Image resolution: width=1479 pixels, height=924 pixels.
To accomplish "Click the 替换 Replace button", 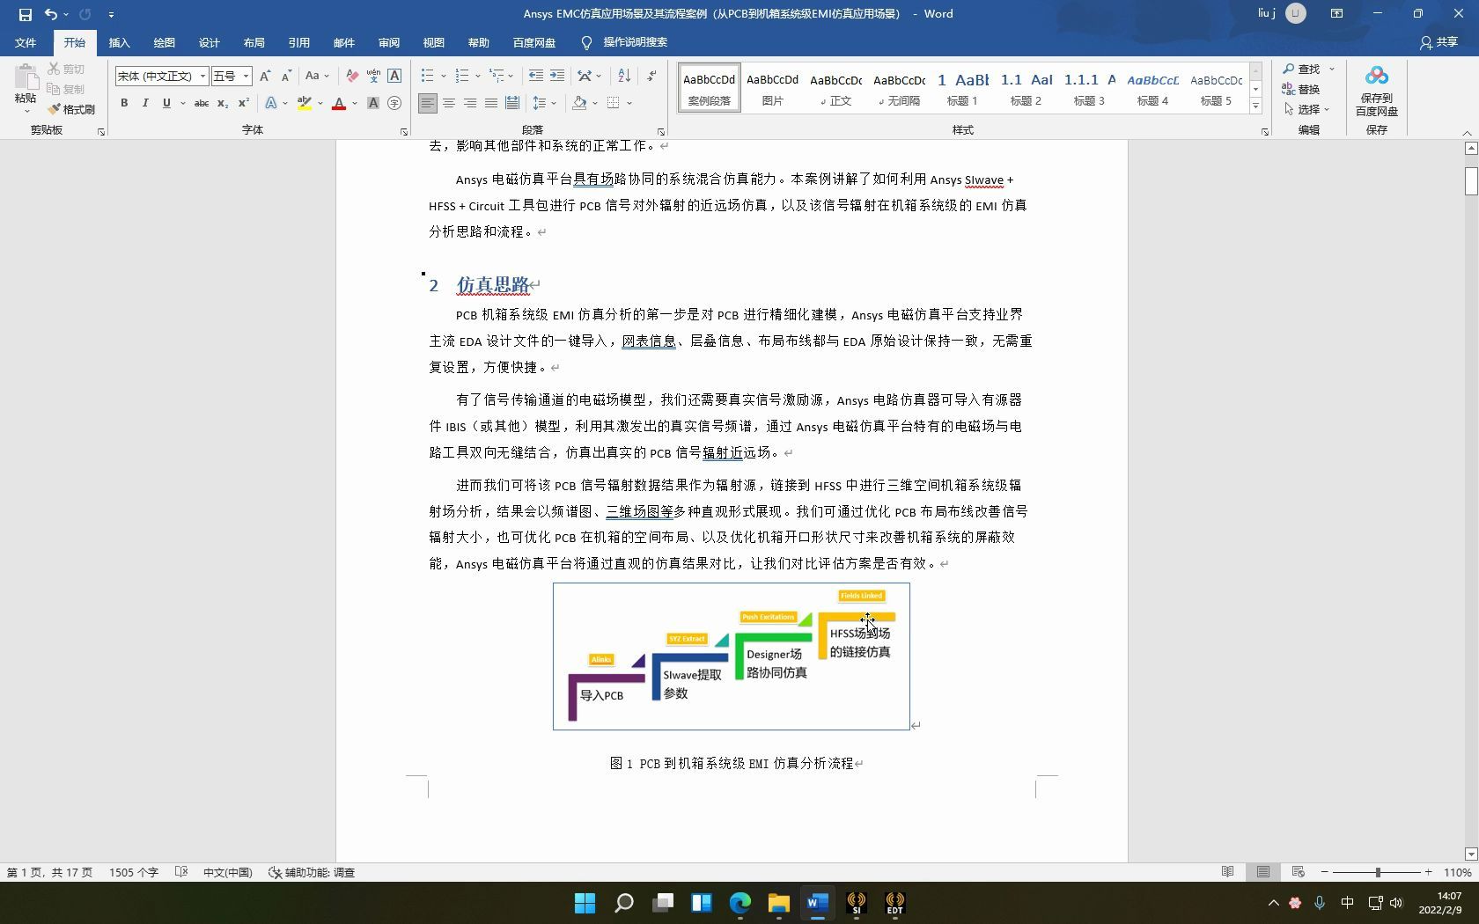I will click(x=1302, y=89).
